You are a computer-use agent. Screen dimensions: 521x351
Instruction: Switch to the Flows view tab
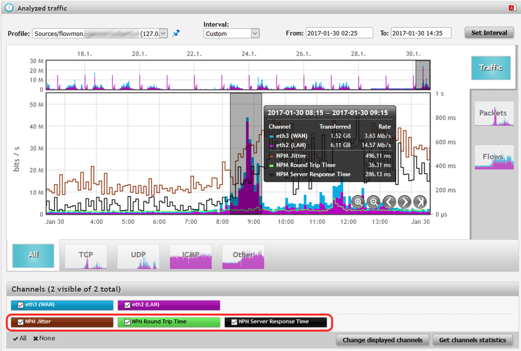[x=494, y=157]
